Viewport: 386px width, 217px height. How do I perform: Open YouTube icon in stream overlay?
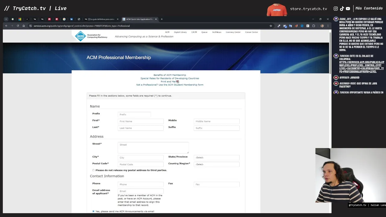click(348, 9)
